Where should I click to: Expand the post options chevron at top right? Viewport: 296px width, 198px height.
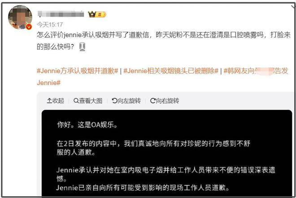click(x=293, y=7)
